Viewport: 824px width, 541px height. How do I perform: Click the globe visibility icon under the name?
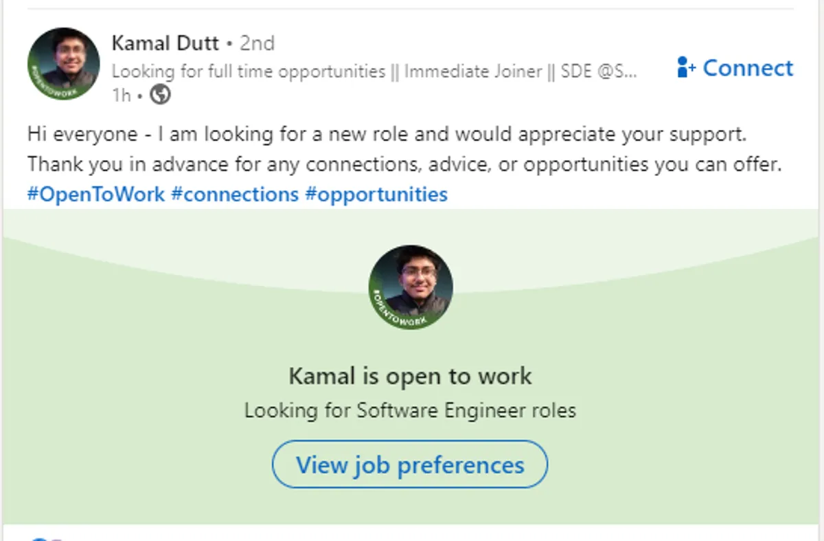point(160,94)
